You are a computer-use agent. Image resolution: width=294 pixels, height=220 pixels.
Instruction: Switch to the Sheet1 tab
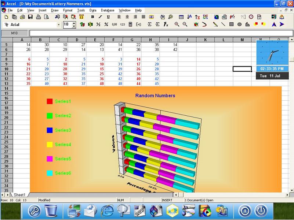(x=19, y=195)
